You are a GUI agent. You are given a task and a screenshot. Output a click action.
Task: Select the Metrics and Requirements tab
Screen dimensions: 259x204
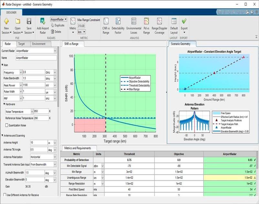point(78,148)
